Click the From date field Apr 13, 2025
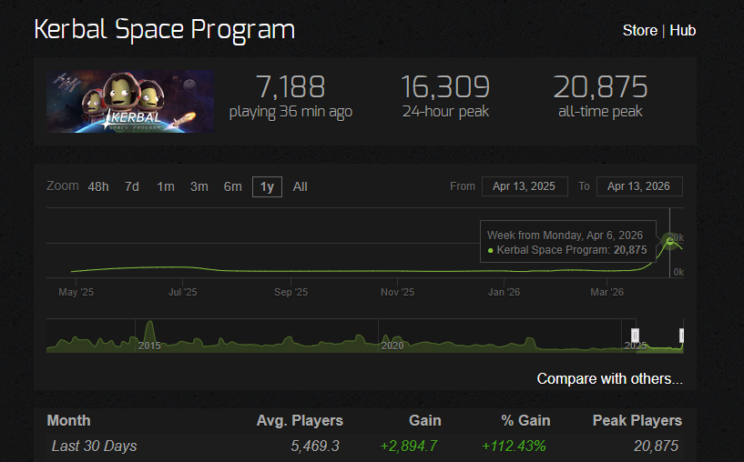This screenshot has width=744, height=462. 525,186
